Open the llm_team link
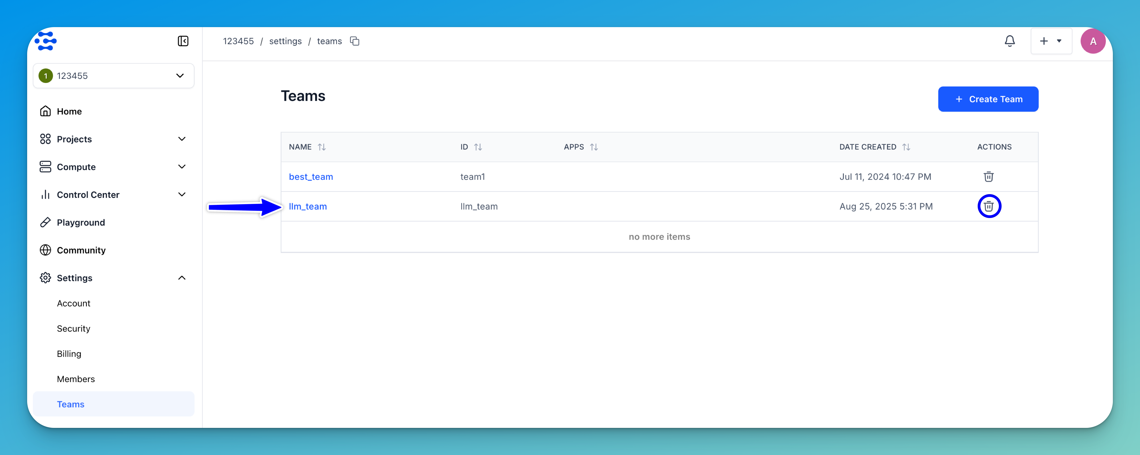 click(308, 207)
